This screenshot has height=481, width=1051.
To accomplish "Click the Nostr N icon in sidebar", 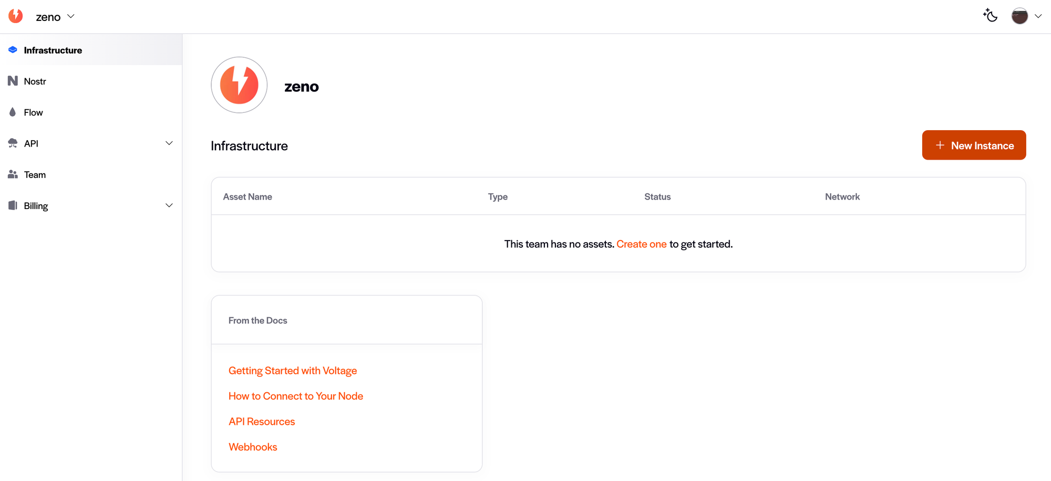I will [13, 81].
